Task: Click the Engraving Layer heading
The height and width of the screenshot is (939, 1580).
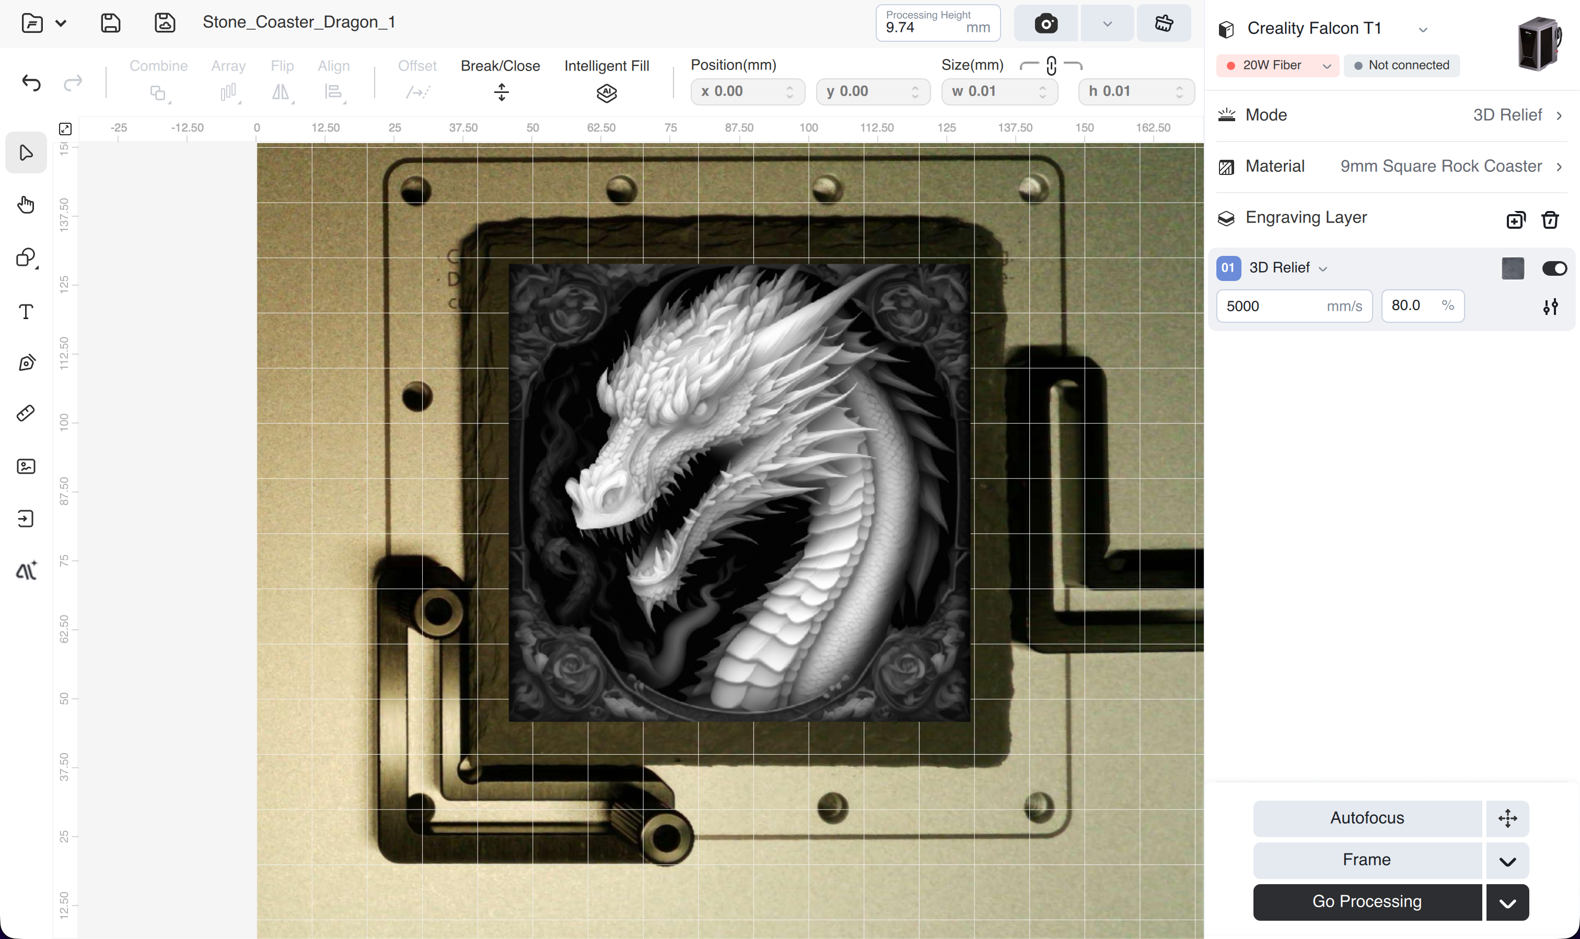Action: point(1306,218)
